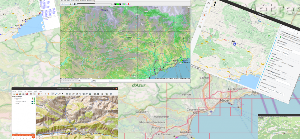Viewport: 300px width, 139px height.
Task: Click the circular target icon in top map window
Action: point(75,4)
